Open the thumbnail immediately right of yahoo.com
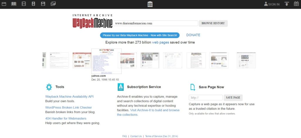Image resolution: width=301 pixels, height=138 pixels. coord(127,60)
